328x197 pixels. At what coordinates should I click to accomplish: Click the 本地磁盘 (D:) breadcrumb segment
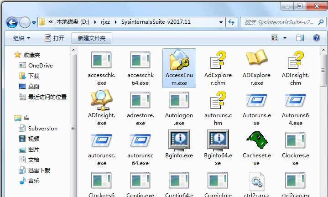point(73,22)
